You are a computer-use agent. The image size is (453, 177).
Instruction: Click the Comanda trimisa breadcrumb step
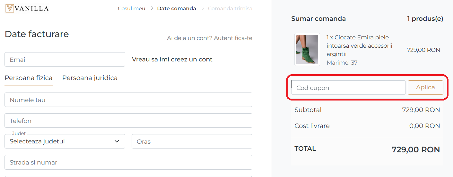pos(230,9)
